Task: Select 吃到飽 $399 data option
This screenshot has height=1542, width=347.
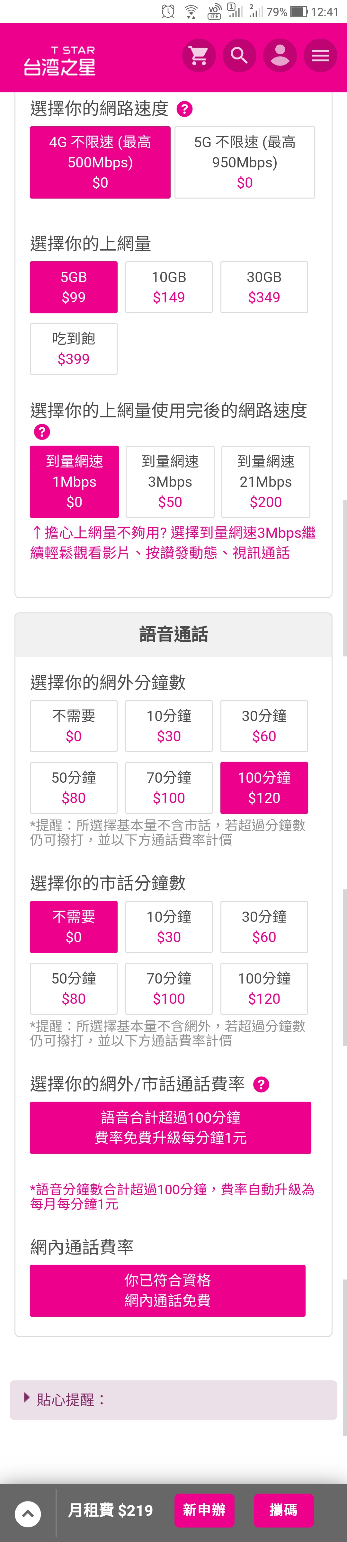Action: (x=74, y=349)
